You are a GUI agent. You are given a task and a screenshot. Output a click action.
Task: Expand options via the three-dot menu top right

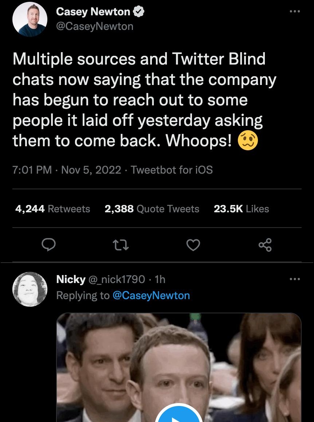click(x=295, y=11)
